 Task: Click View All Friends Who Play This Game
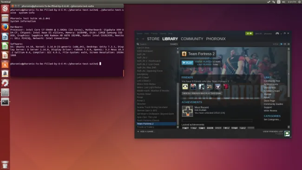click(202, 93)
